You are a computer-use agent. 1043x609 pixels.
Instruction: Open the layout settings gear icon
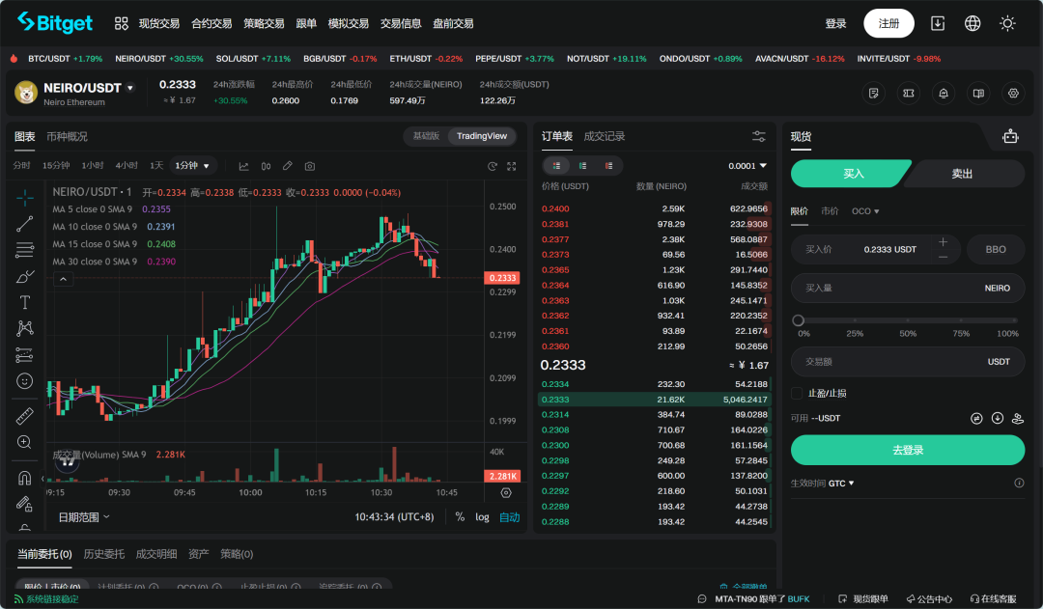point(1013,93)
